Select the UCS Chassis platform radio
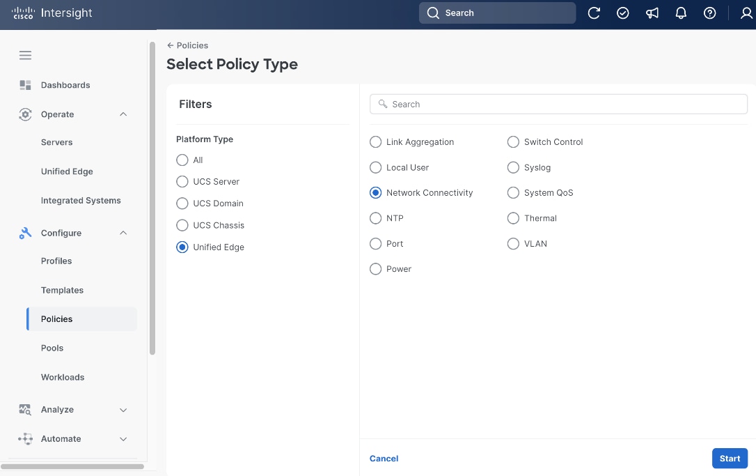 tap(182, 225)
